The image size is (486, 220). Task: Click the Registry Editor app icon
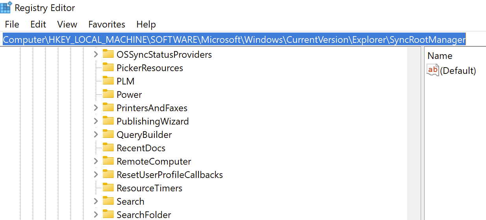[6, 7]
